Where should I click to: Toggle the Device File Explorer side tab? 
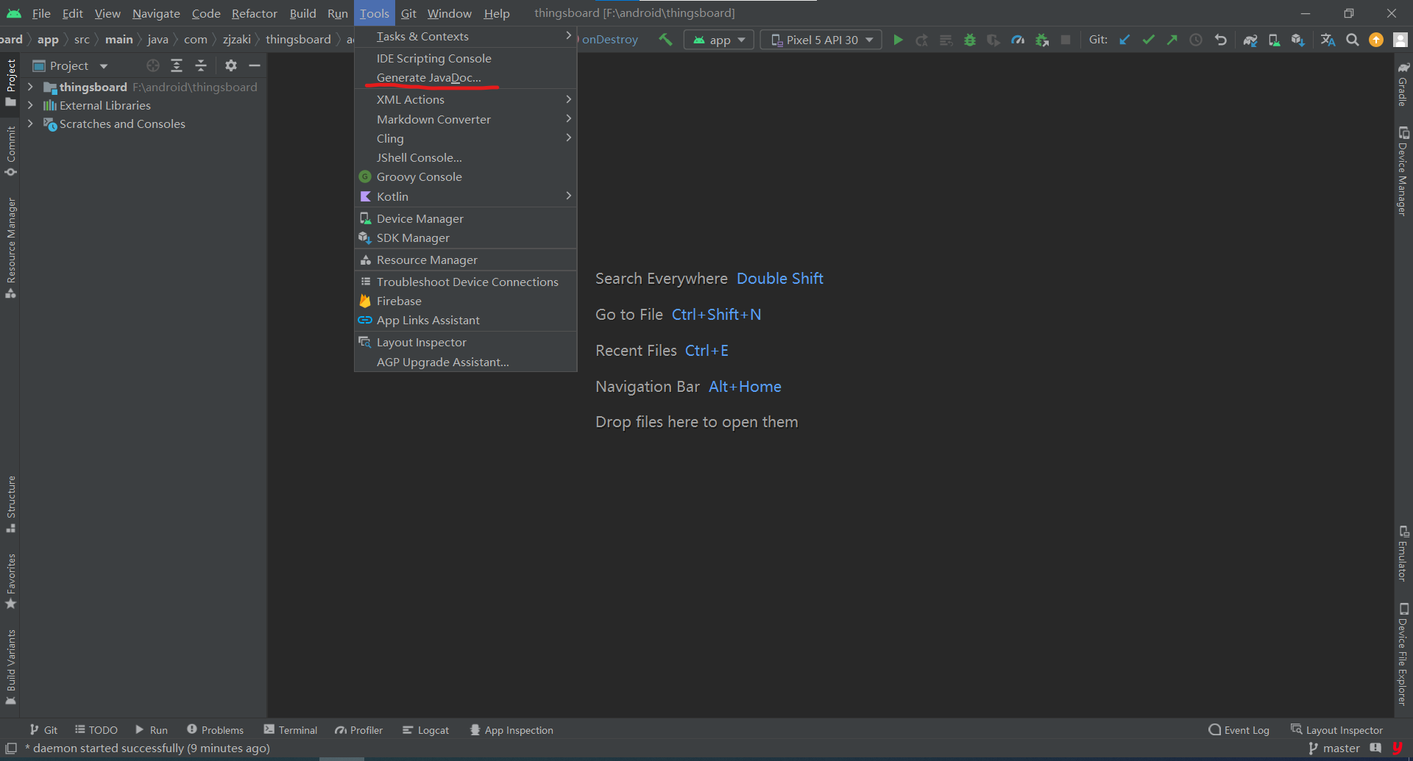[x=1403, y=654]
